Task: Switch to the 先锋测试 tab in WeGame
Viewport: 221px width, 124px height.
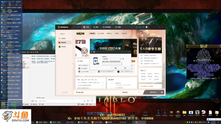Action: coord(107,27)
